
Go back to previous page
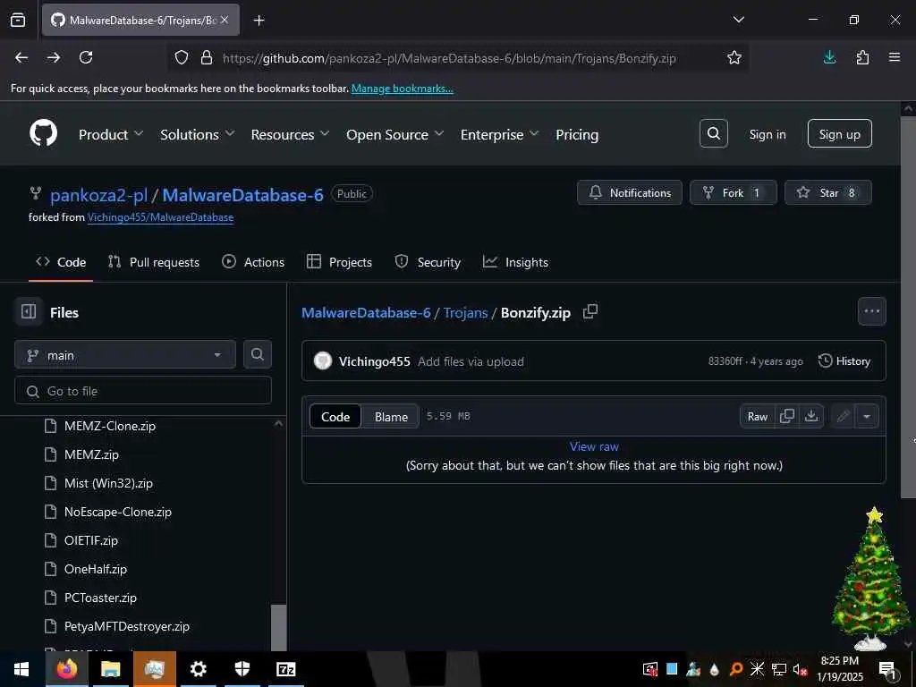pyautogui.click(x=21, y=57)
